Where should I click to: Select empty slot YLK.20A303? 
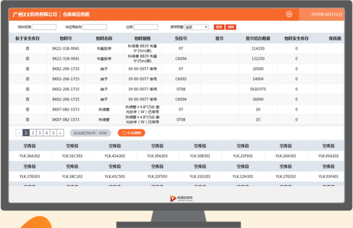(x=286, y=156)
